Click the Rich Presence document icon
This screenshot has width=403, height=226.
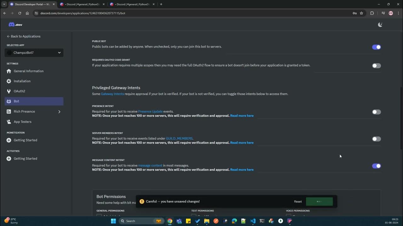tap(9, 111)
